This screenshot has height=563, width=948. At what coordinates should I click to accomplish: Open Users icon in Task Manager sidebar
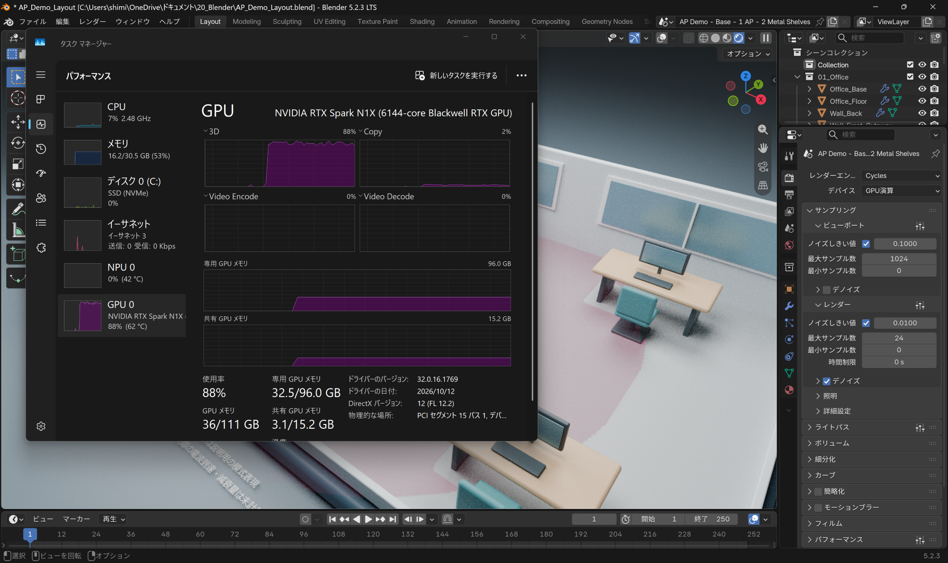click(41, 198)
